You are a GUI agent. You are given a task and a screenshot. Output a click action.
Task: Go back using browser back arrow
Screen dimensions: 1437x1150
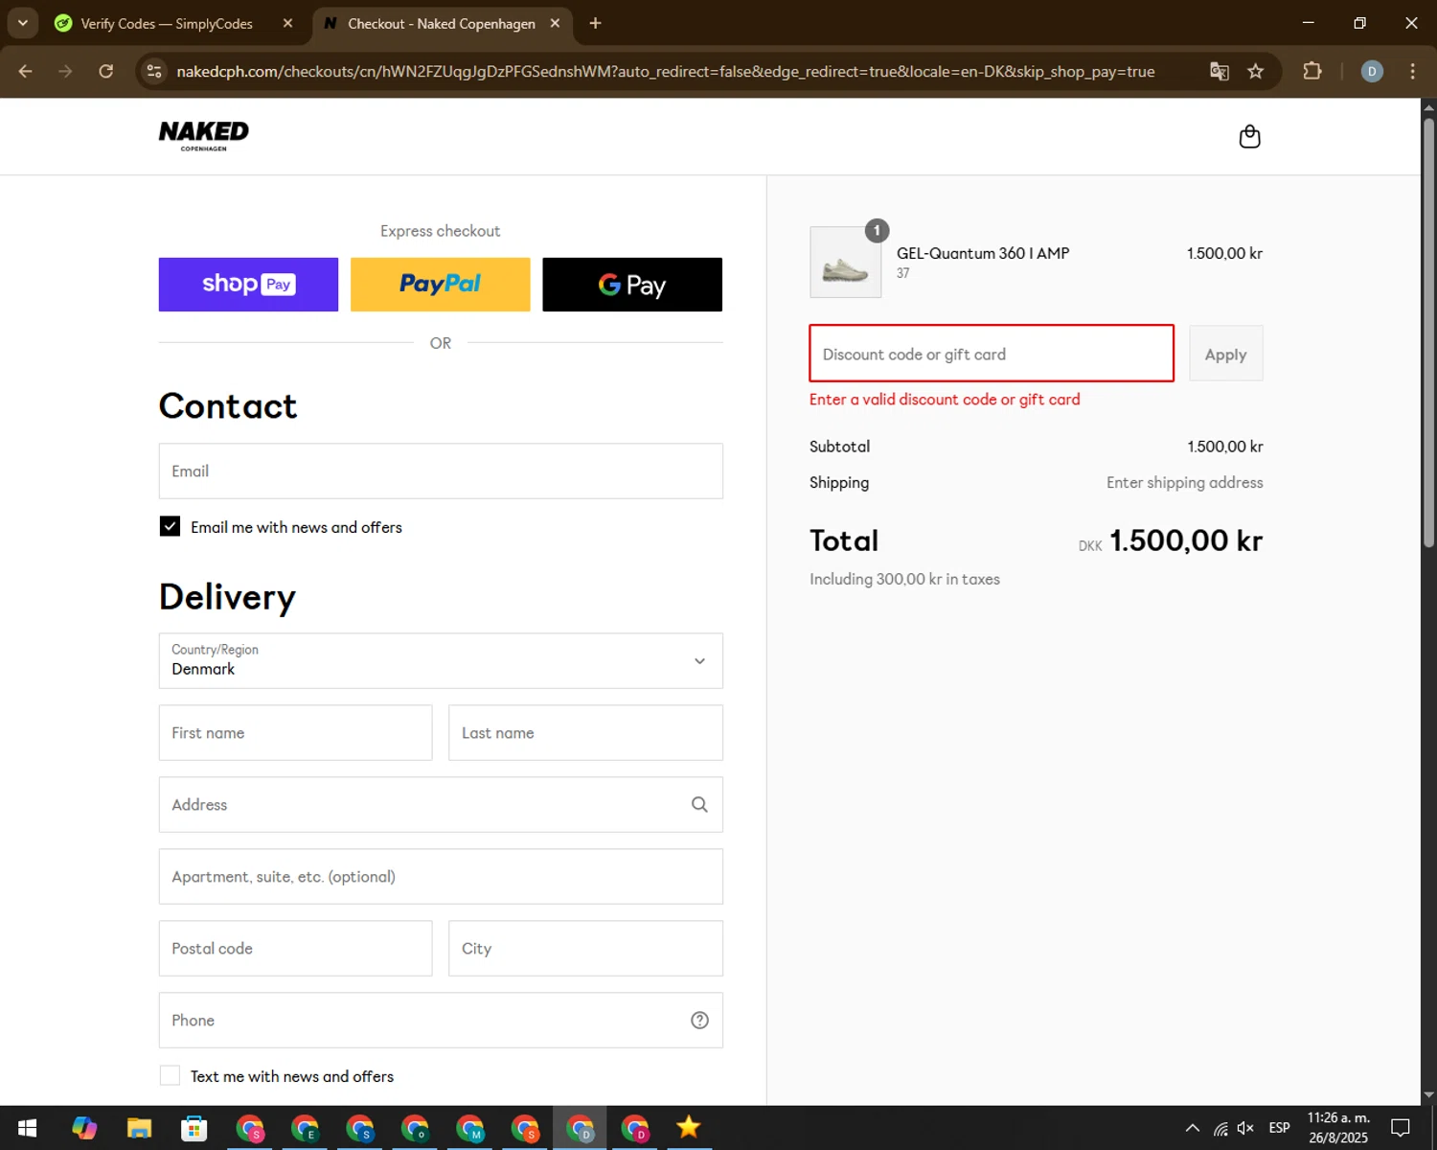pos(26,71)
